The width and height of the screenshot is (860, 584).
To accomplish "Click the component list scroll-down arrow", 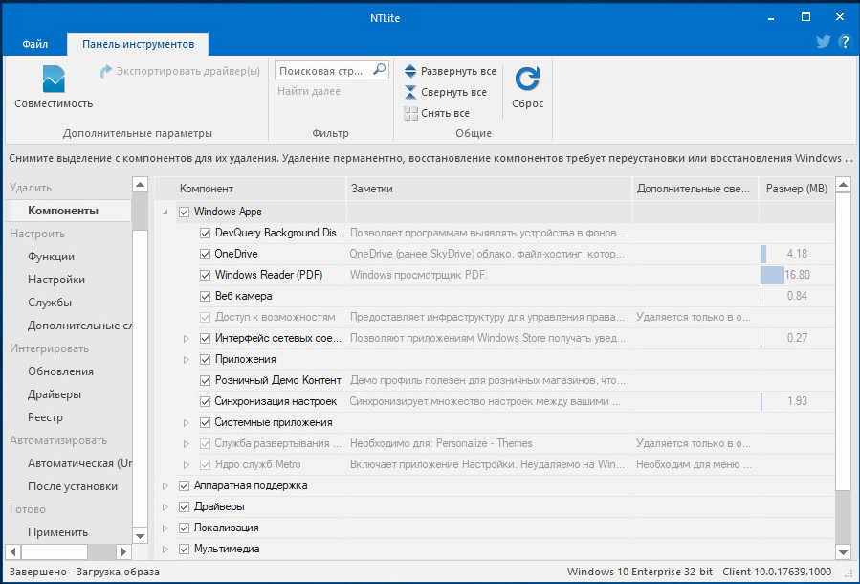I will tap(844, 551).
